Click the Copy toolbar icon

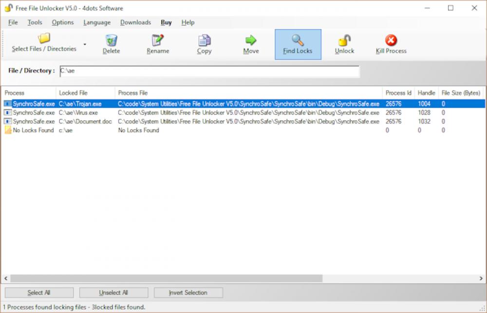click(204, 44)
